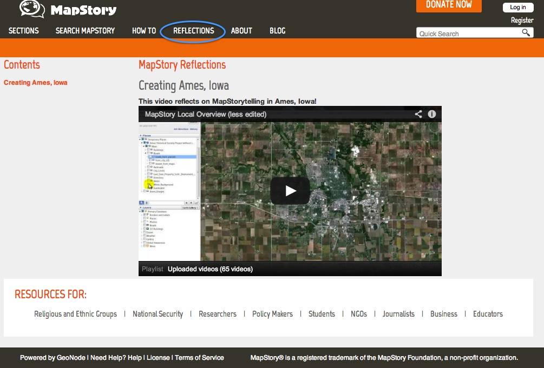Click GeoNode link in footer
The width and height of the screenshot is (544, 368).
click(x=71, y=358)
